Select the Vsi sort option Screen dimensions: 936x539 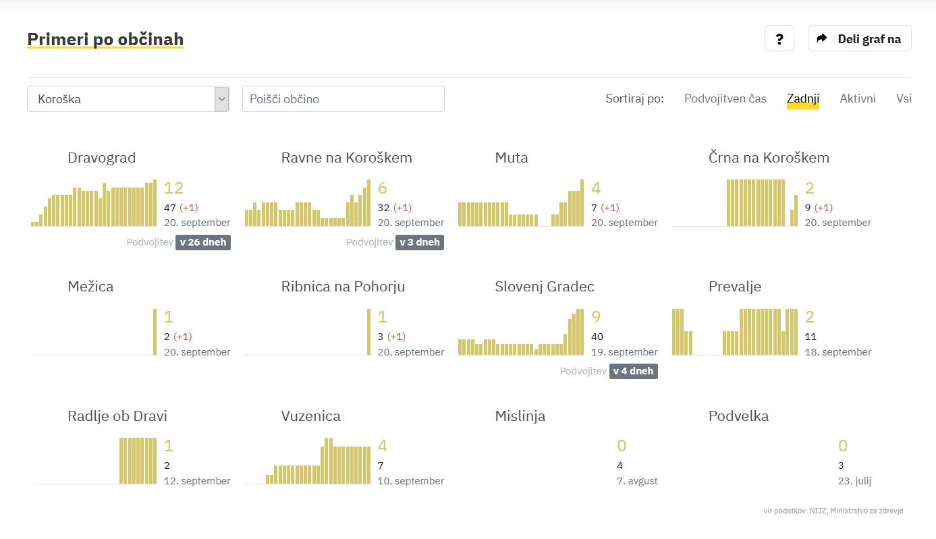(904, 98)
